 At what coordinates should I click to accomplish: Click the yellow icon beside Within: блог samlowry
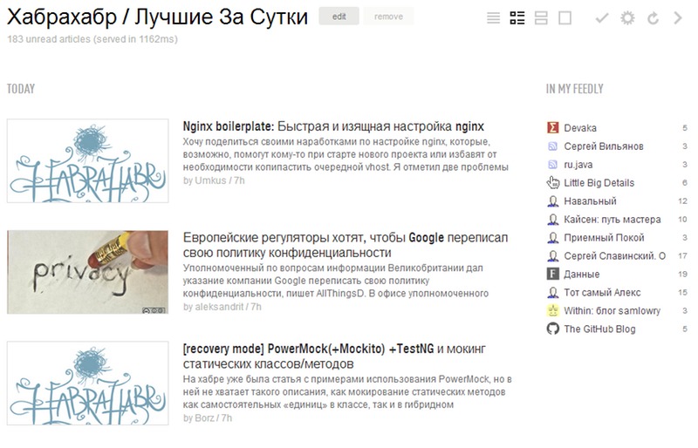click(552, 310)
